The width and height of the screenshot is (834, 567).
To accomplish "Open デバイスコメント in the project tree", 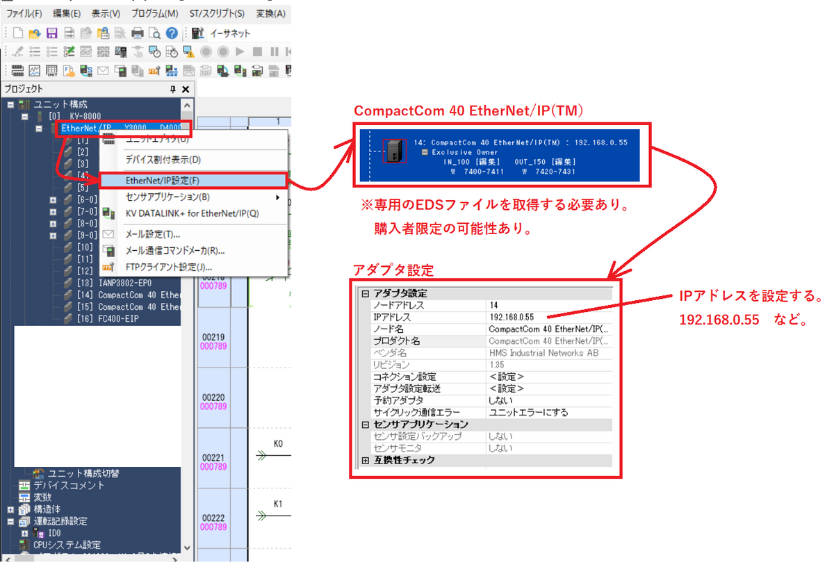I will (69, 485).
